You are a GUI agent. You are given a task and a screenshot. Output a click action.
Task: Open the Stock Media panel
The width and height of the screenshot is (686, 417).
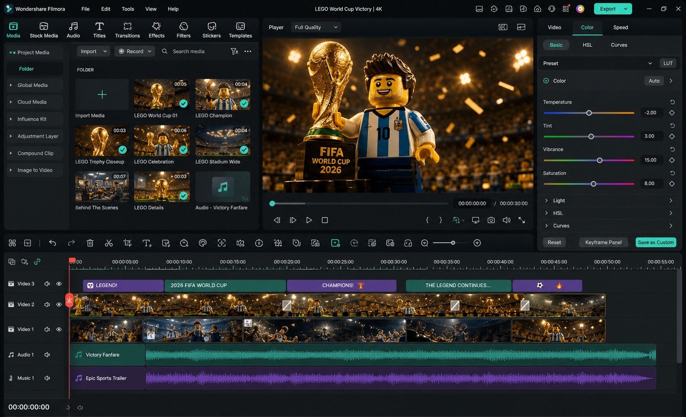pos(43,30)
